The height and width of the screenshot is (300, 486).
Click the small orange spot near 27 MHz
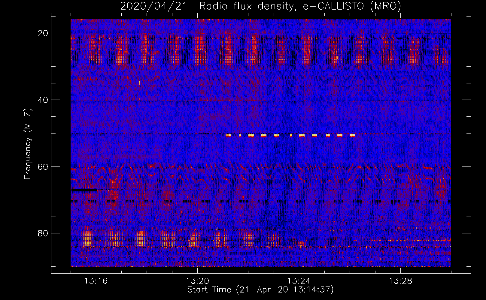(x=337, y=57)
